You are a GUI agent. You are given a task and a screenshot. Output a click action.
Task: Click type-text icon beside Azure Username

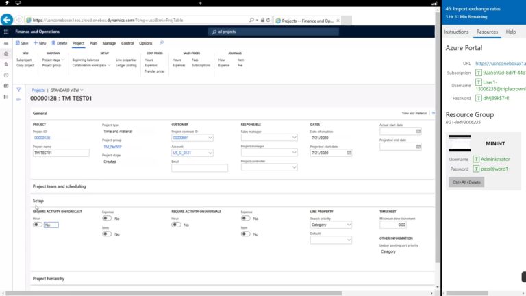coord(479,82)
